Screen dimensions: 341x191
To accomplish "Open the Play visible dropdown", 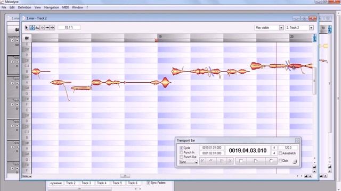I will [269, 28].
